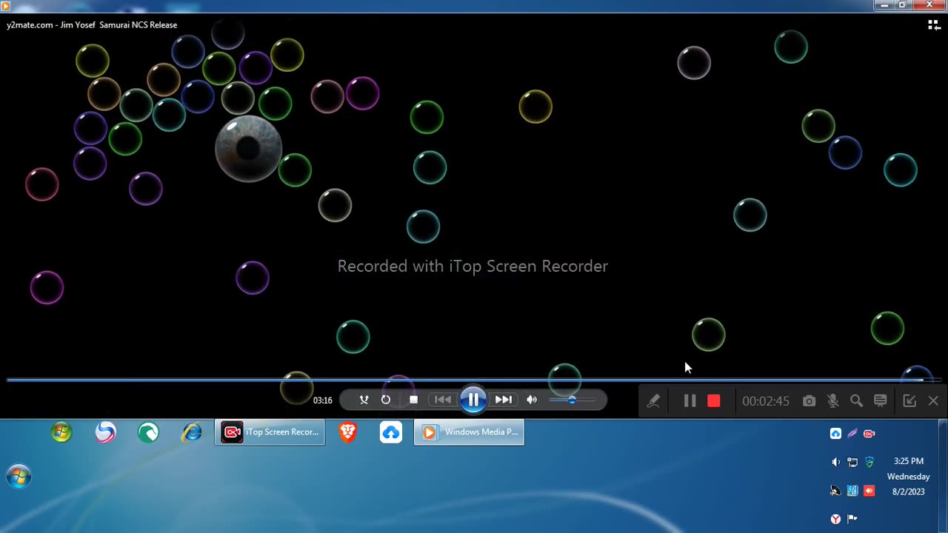948x533 pixels.
Task: Open the cloud upload app in taskbar
Action: [391, 432]
